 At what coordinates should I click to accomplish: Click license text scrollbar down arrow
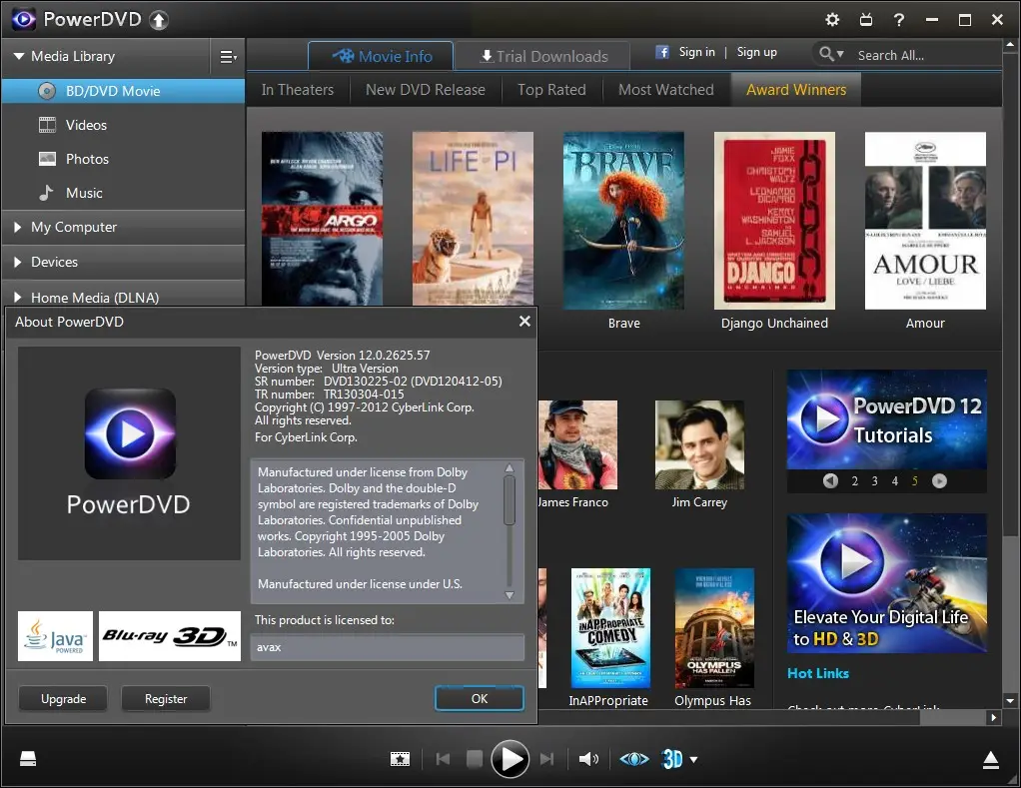[510, 594]
